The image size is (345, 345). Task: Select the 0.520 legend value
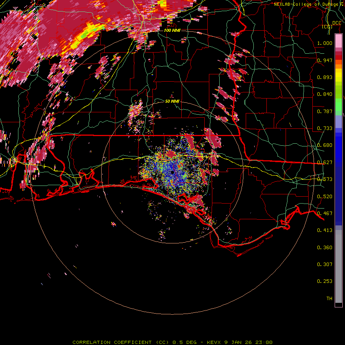click(x=325, y=196)
